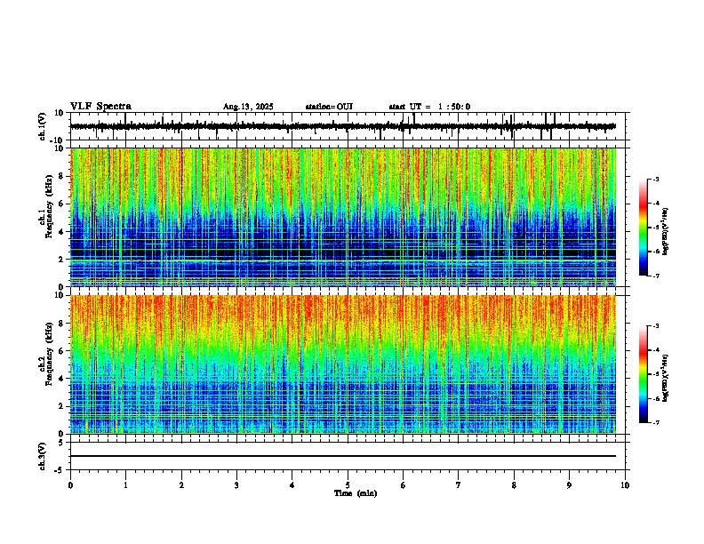The width and height of the screenshot is (704, 544).
Task: Click time axis tick label '1'
Action: pos(125,485)
